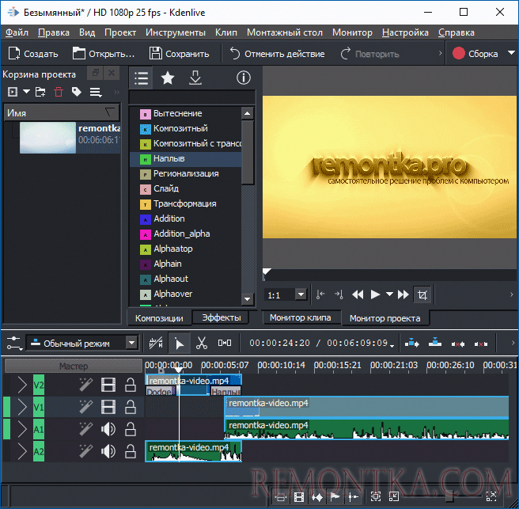Click the timeline zoom slider handle
519x509 pixels.
point(449,496)
